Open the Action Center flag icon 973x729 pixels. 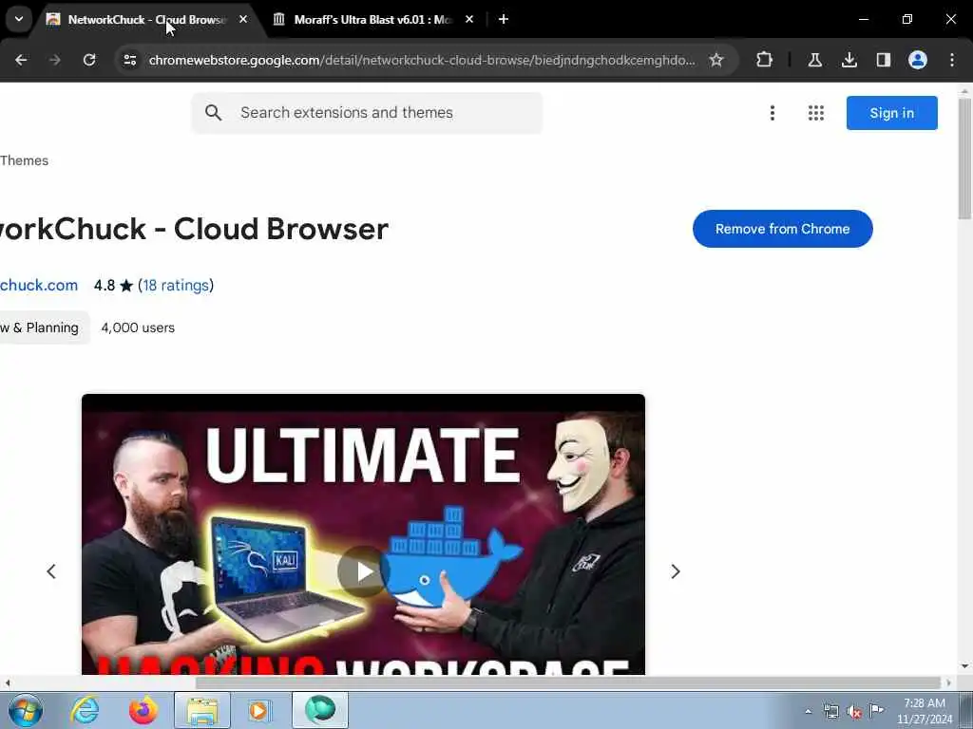876,710
